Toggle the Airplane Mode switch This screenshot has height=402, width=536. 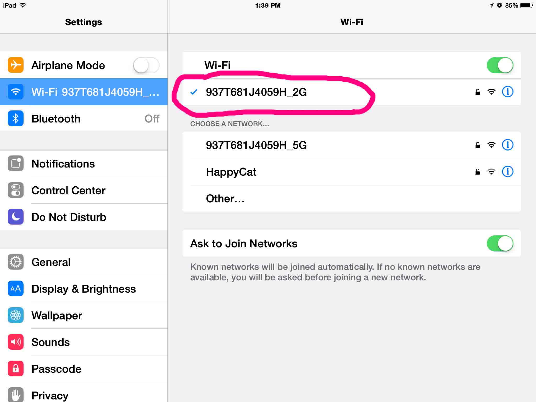pyautogui.click(x=146, y=65)
